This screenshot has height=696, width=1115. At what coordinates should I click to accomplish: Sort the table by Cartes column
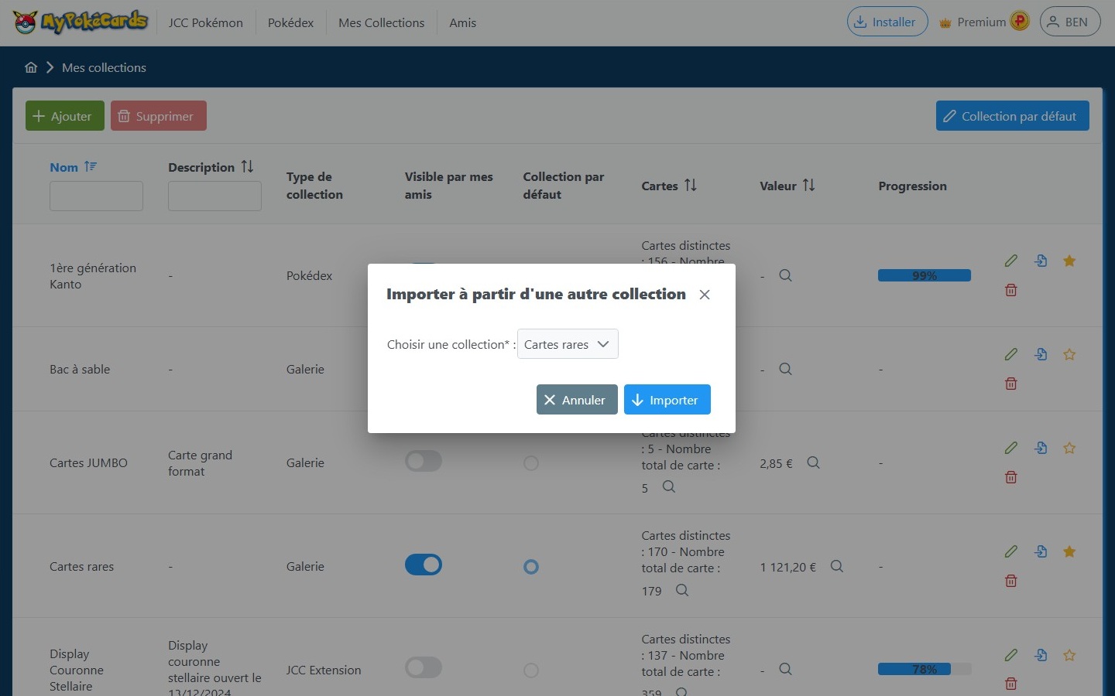690,186
